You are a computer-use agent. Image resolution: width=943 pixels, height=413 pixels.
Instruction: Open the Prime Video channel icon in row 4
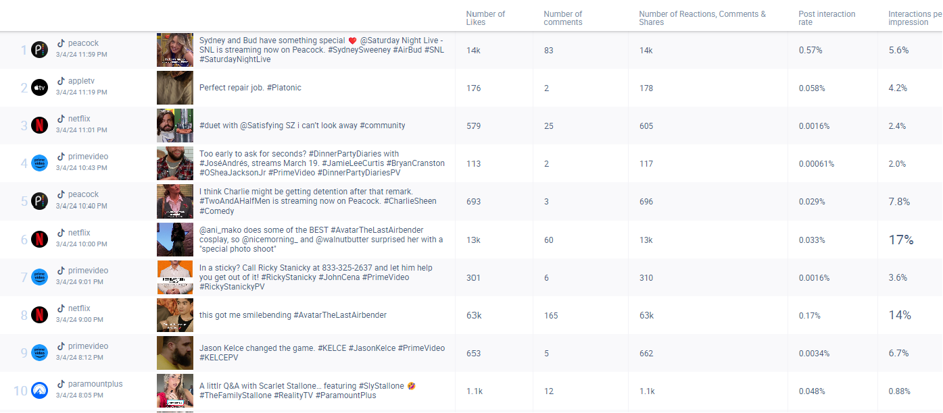tap(39, 163)
